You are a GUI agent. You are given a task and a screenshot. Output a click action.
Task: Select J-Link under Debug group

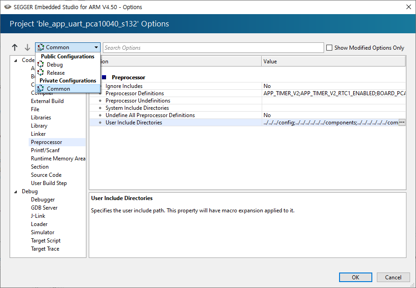click(x=38, y=216)
